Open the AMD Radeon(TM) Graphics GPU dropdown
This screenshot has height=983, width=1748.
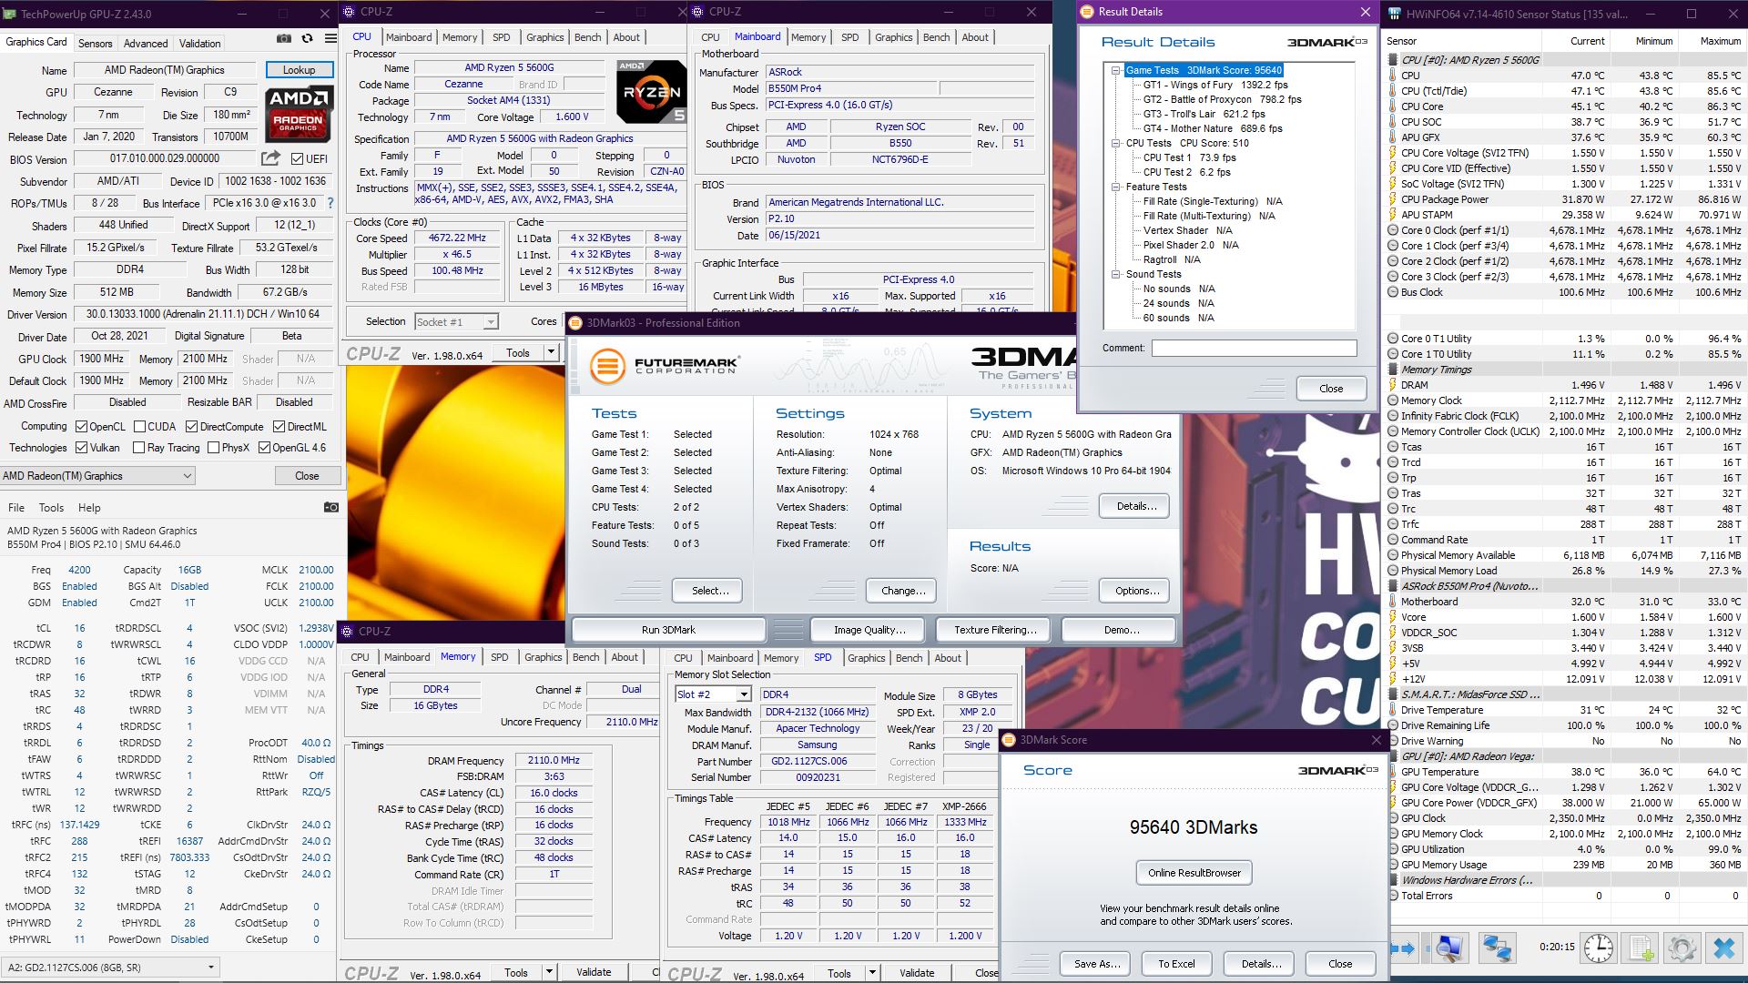[x=97, y=476]
